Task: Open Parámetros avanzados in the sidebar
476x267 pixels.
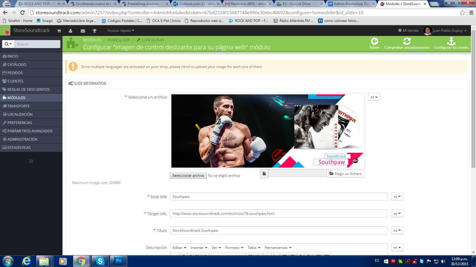Action: coord(31,131)
